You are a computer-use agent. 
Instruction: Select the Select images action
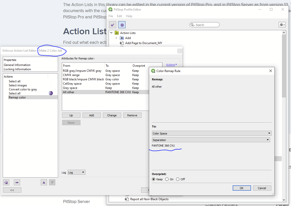(18, 85)
